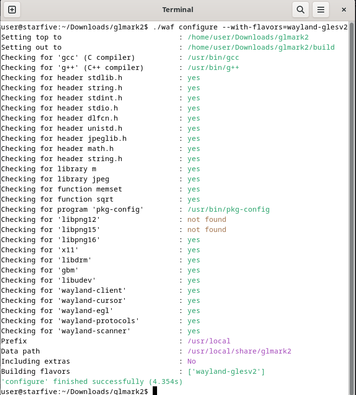Click the ['wayland-glesv2'] flavors value
356x395 pixels.
[226, 371]
